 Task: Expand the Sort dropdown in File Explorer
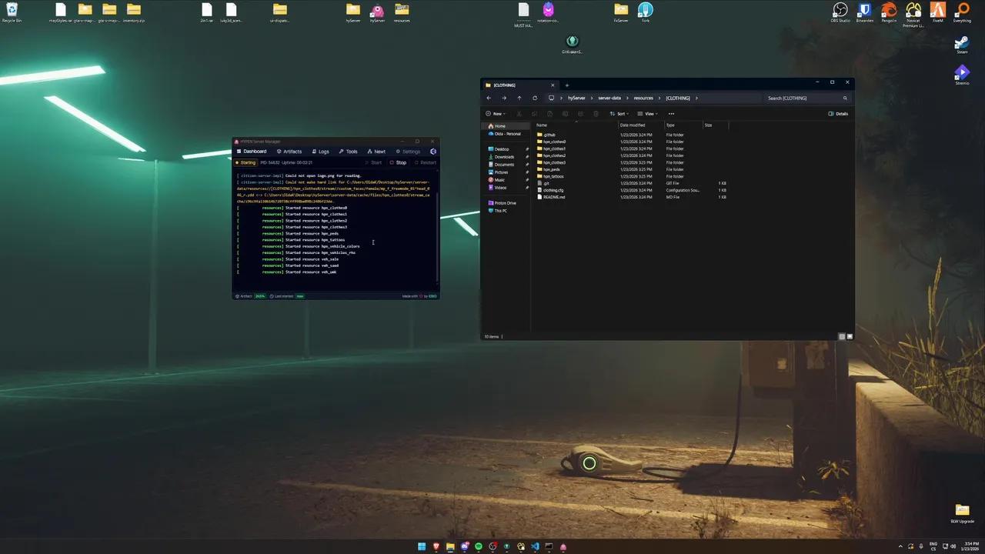tap(619, 114)
